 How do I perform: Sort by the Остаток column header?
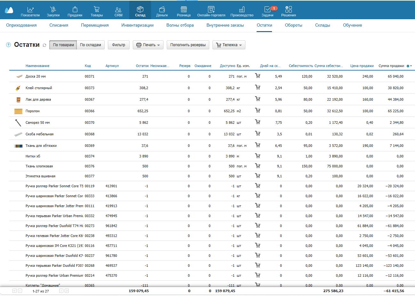click(142, 66)
